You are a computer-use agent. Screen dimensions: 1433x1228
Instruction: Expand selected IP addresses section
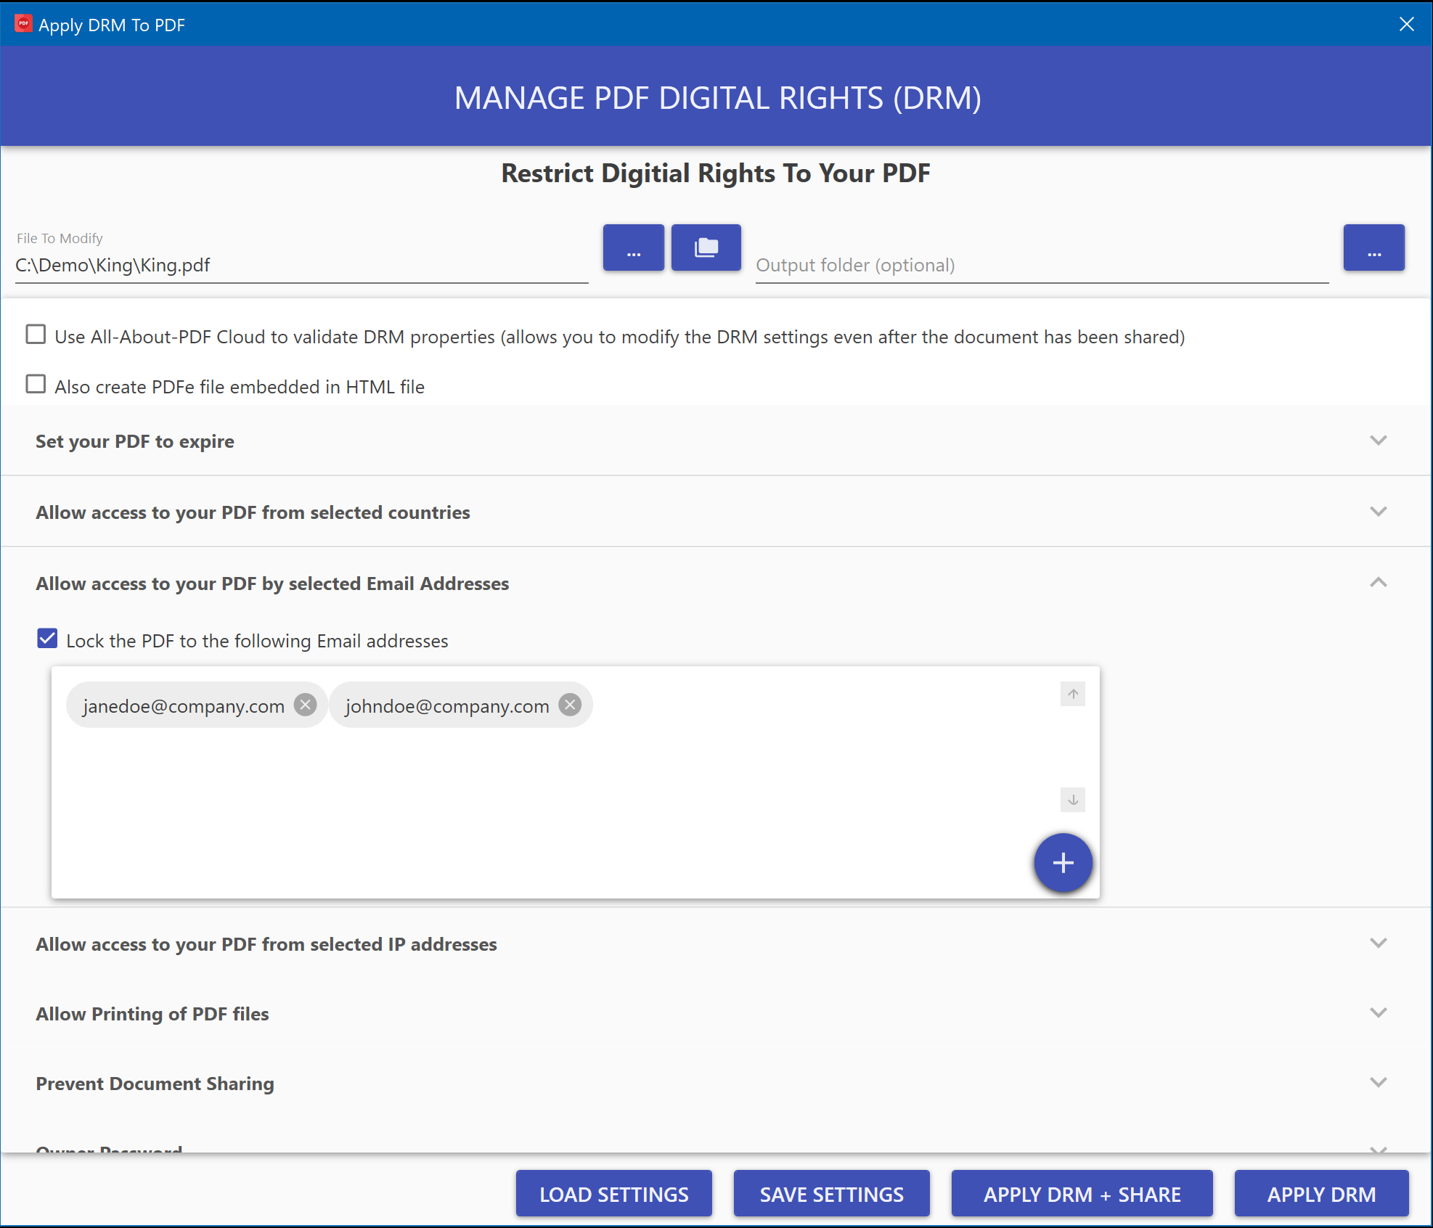(x=1378, y=943)
